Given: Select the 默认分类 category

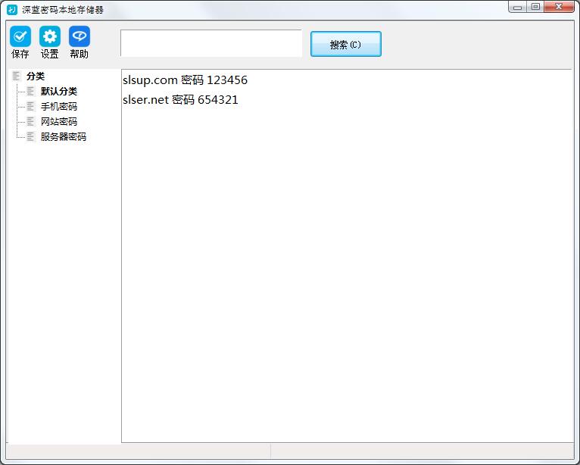Looking at the screenshot, I should 59,91.
